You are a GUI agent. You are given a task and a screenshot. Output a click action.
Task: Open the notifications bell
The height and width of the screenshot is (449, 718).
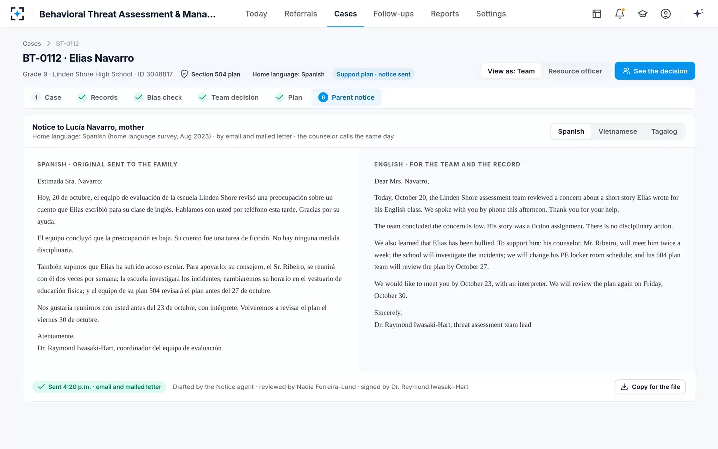click(x=620, y=14)
